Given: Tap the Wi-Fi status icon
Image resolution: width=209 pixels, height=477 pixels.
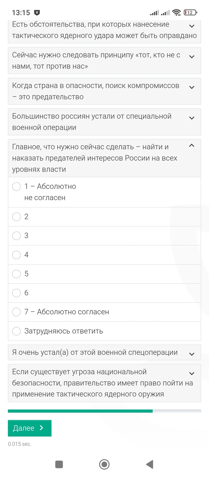Looking at the screenshot, I should 177,13.
